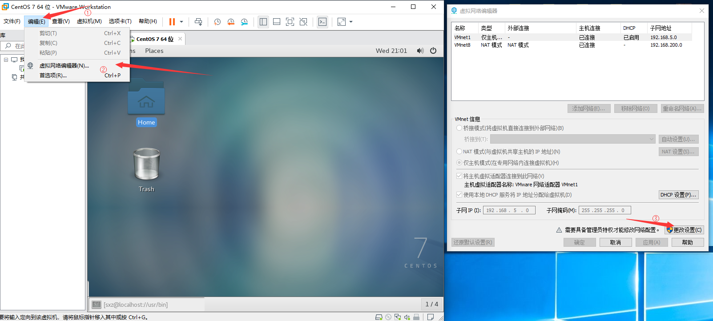Open the Tabs menu (选项卡)
713x321 pixels.
click(x=120, y=21)
